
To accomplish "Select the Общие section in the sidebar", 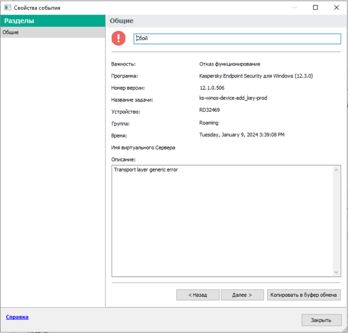I will (53, 32).
